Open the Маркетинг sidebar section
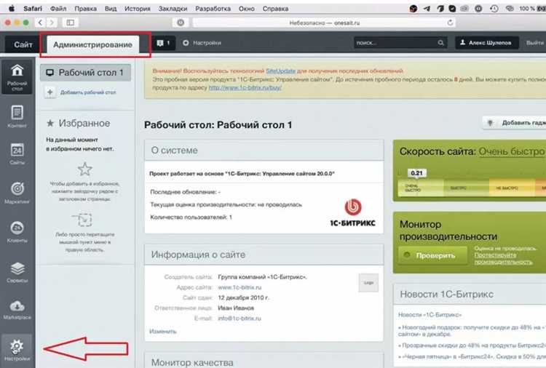The image size is (546, 368). [x=17, y=192]
